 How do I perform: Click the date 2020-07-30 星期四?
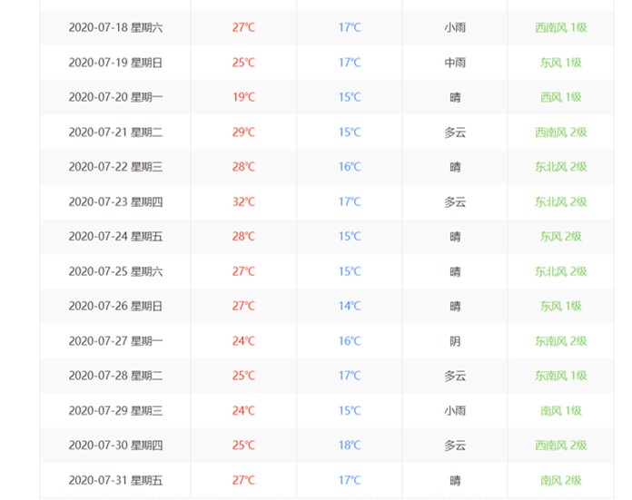click(115, 446)
